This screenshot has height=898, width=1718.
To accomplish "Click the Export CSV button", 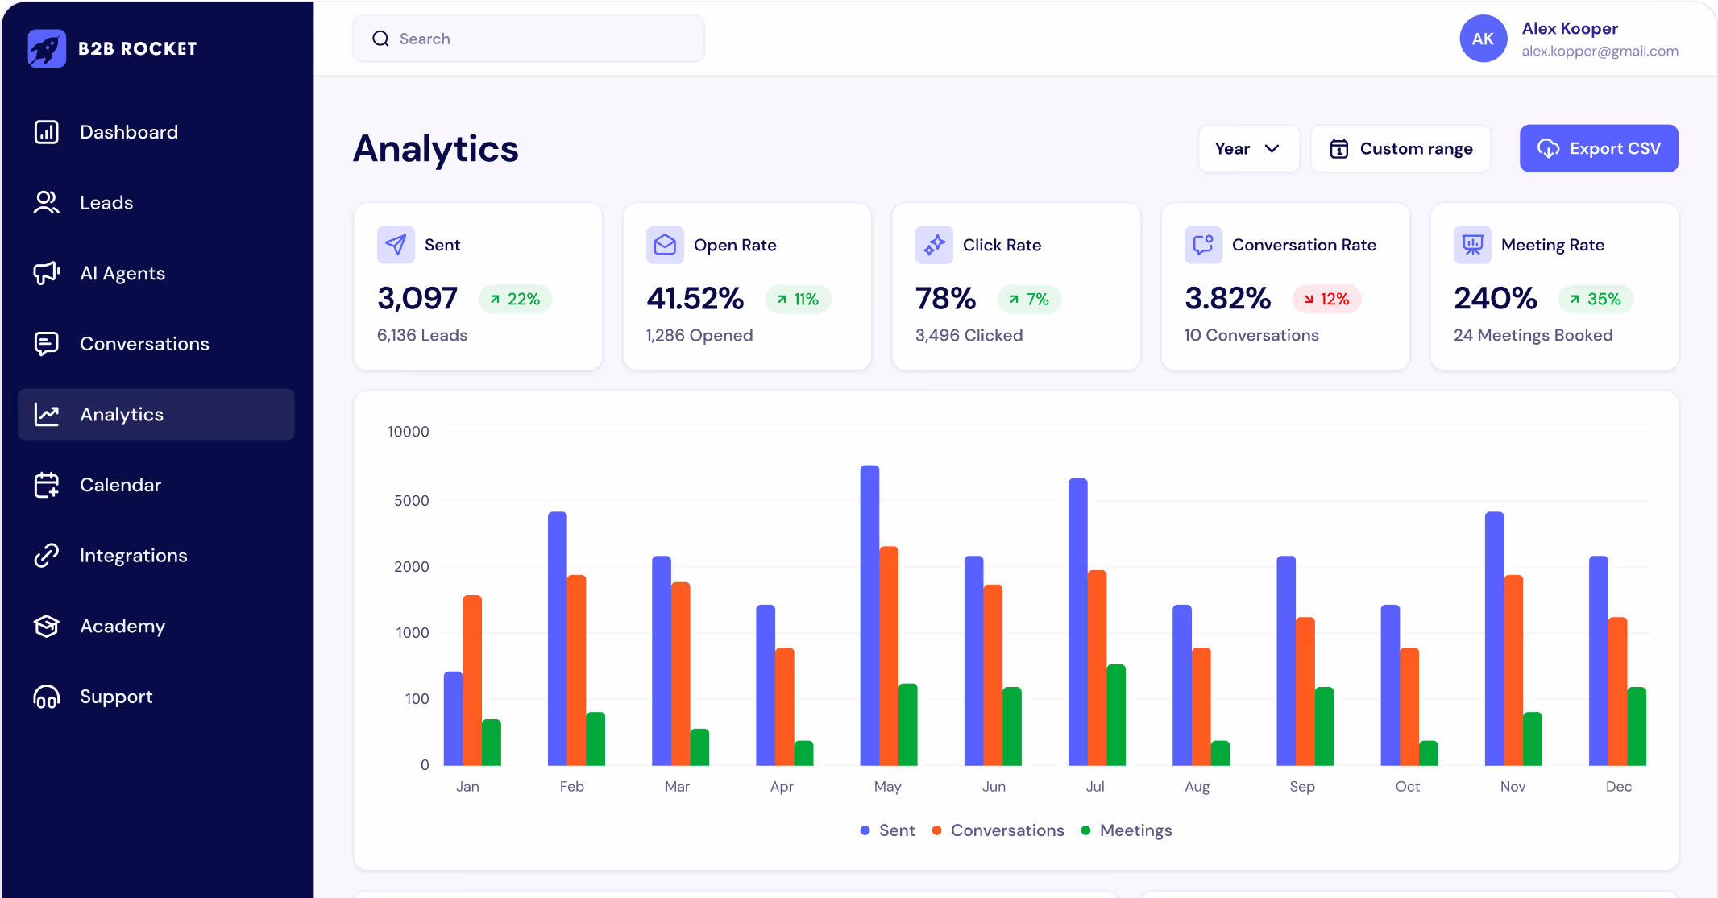I will click(x=1599, y=148).
